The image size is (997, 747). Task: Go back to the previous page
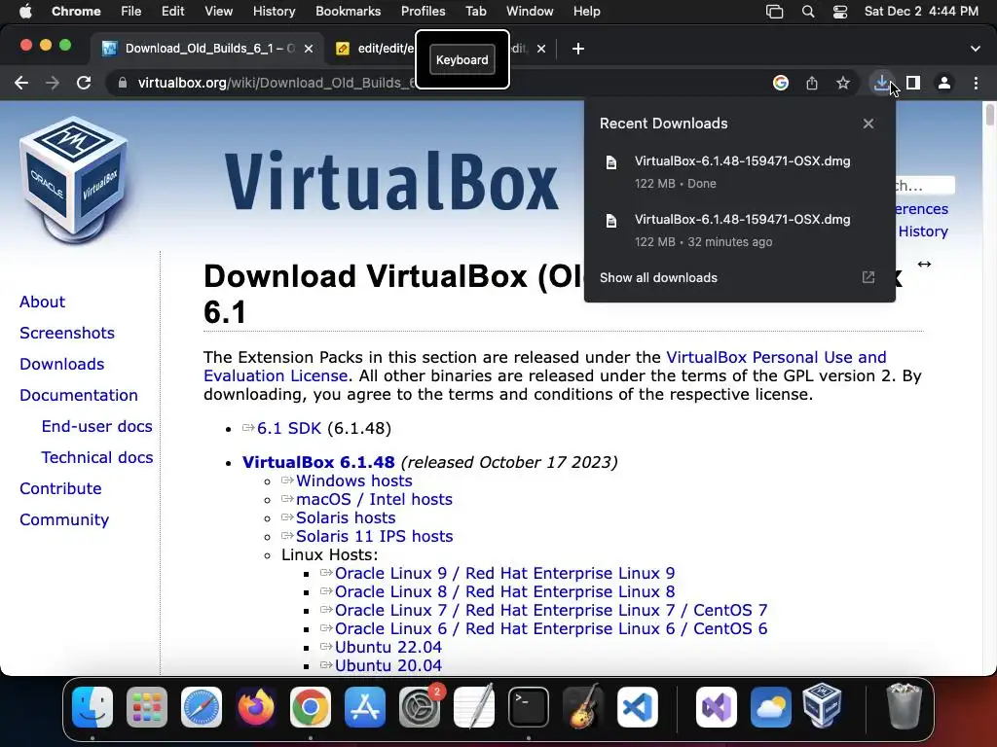21,83
